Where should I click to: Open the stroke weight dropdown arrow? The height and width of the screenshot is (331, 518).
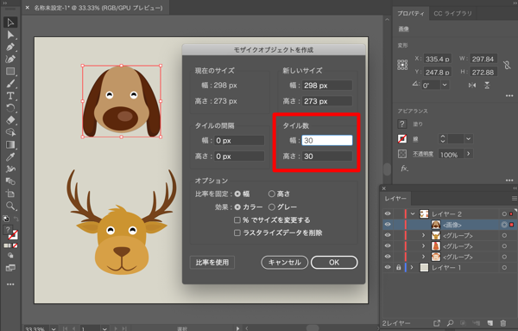click(469, 139)
